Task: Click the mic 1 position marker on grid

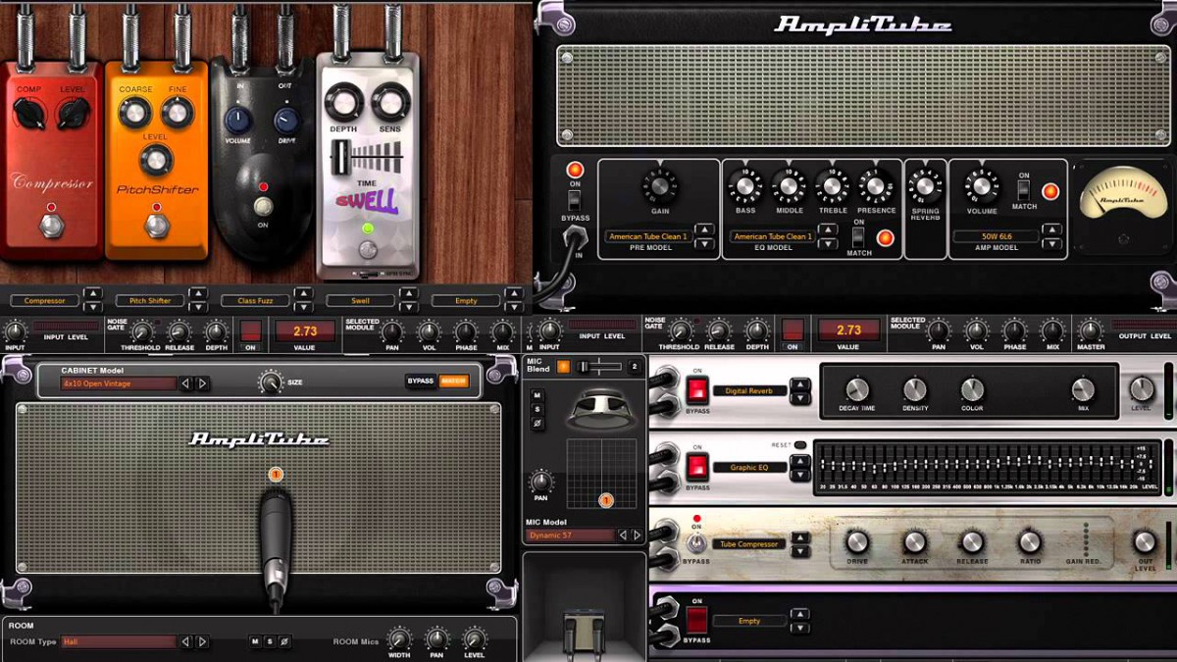Action: (606, 500)
